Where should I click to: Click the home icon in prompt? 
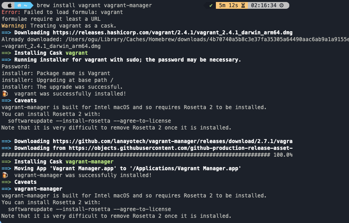tap(19, 5)
